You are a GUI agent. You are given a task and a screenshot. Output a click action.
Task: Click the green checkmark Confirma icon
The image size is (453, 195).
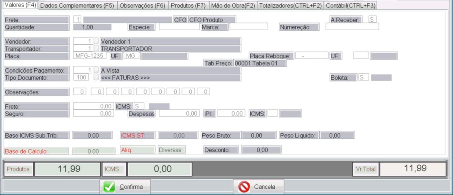click(x=109, y=187)
